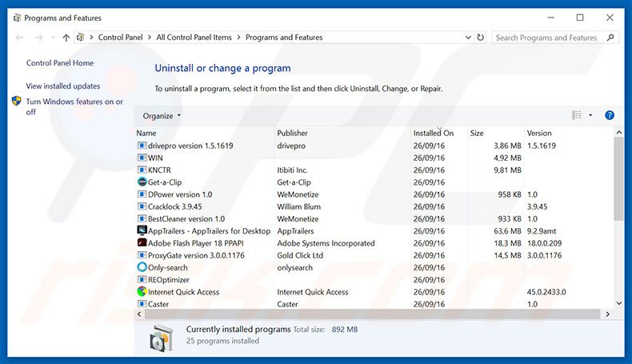Image resolution: width=632 pixels, height=364 pixels.
Task: Click the REOptimizer program icon
Action: pyautogui.click(x=142, y=279)
